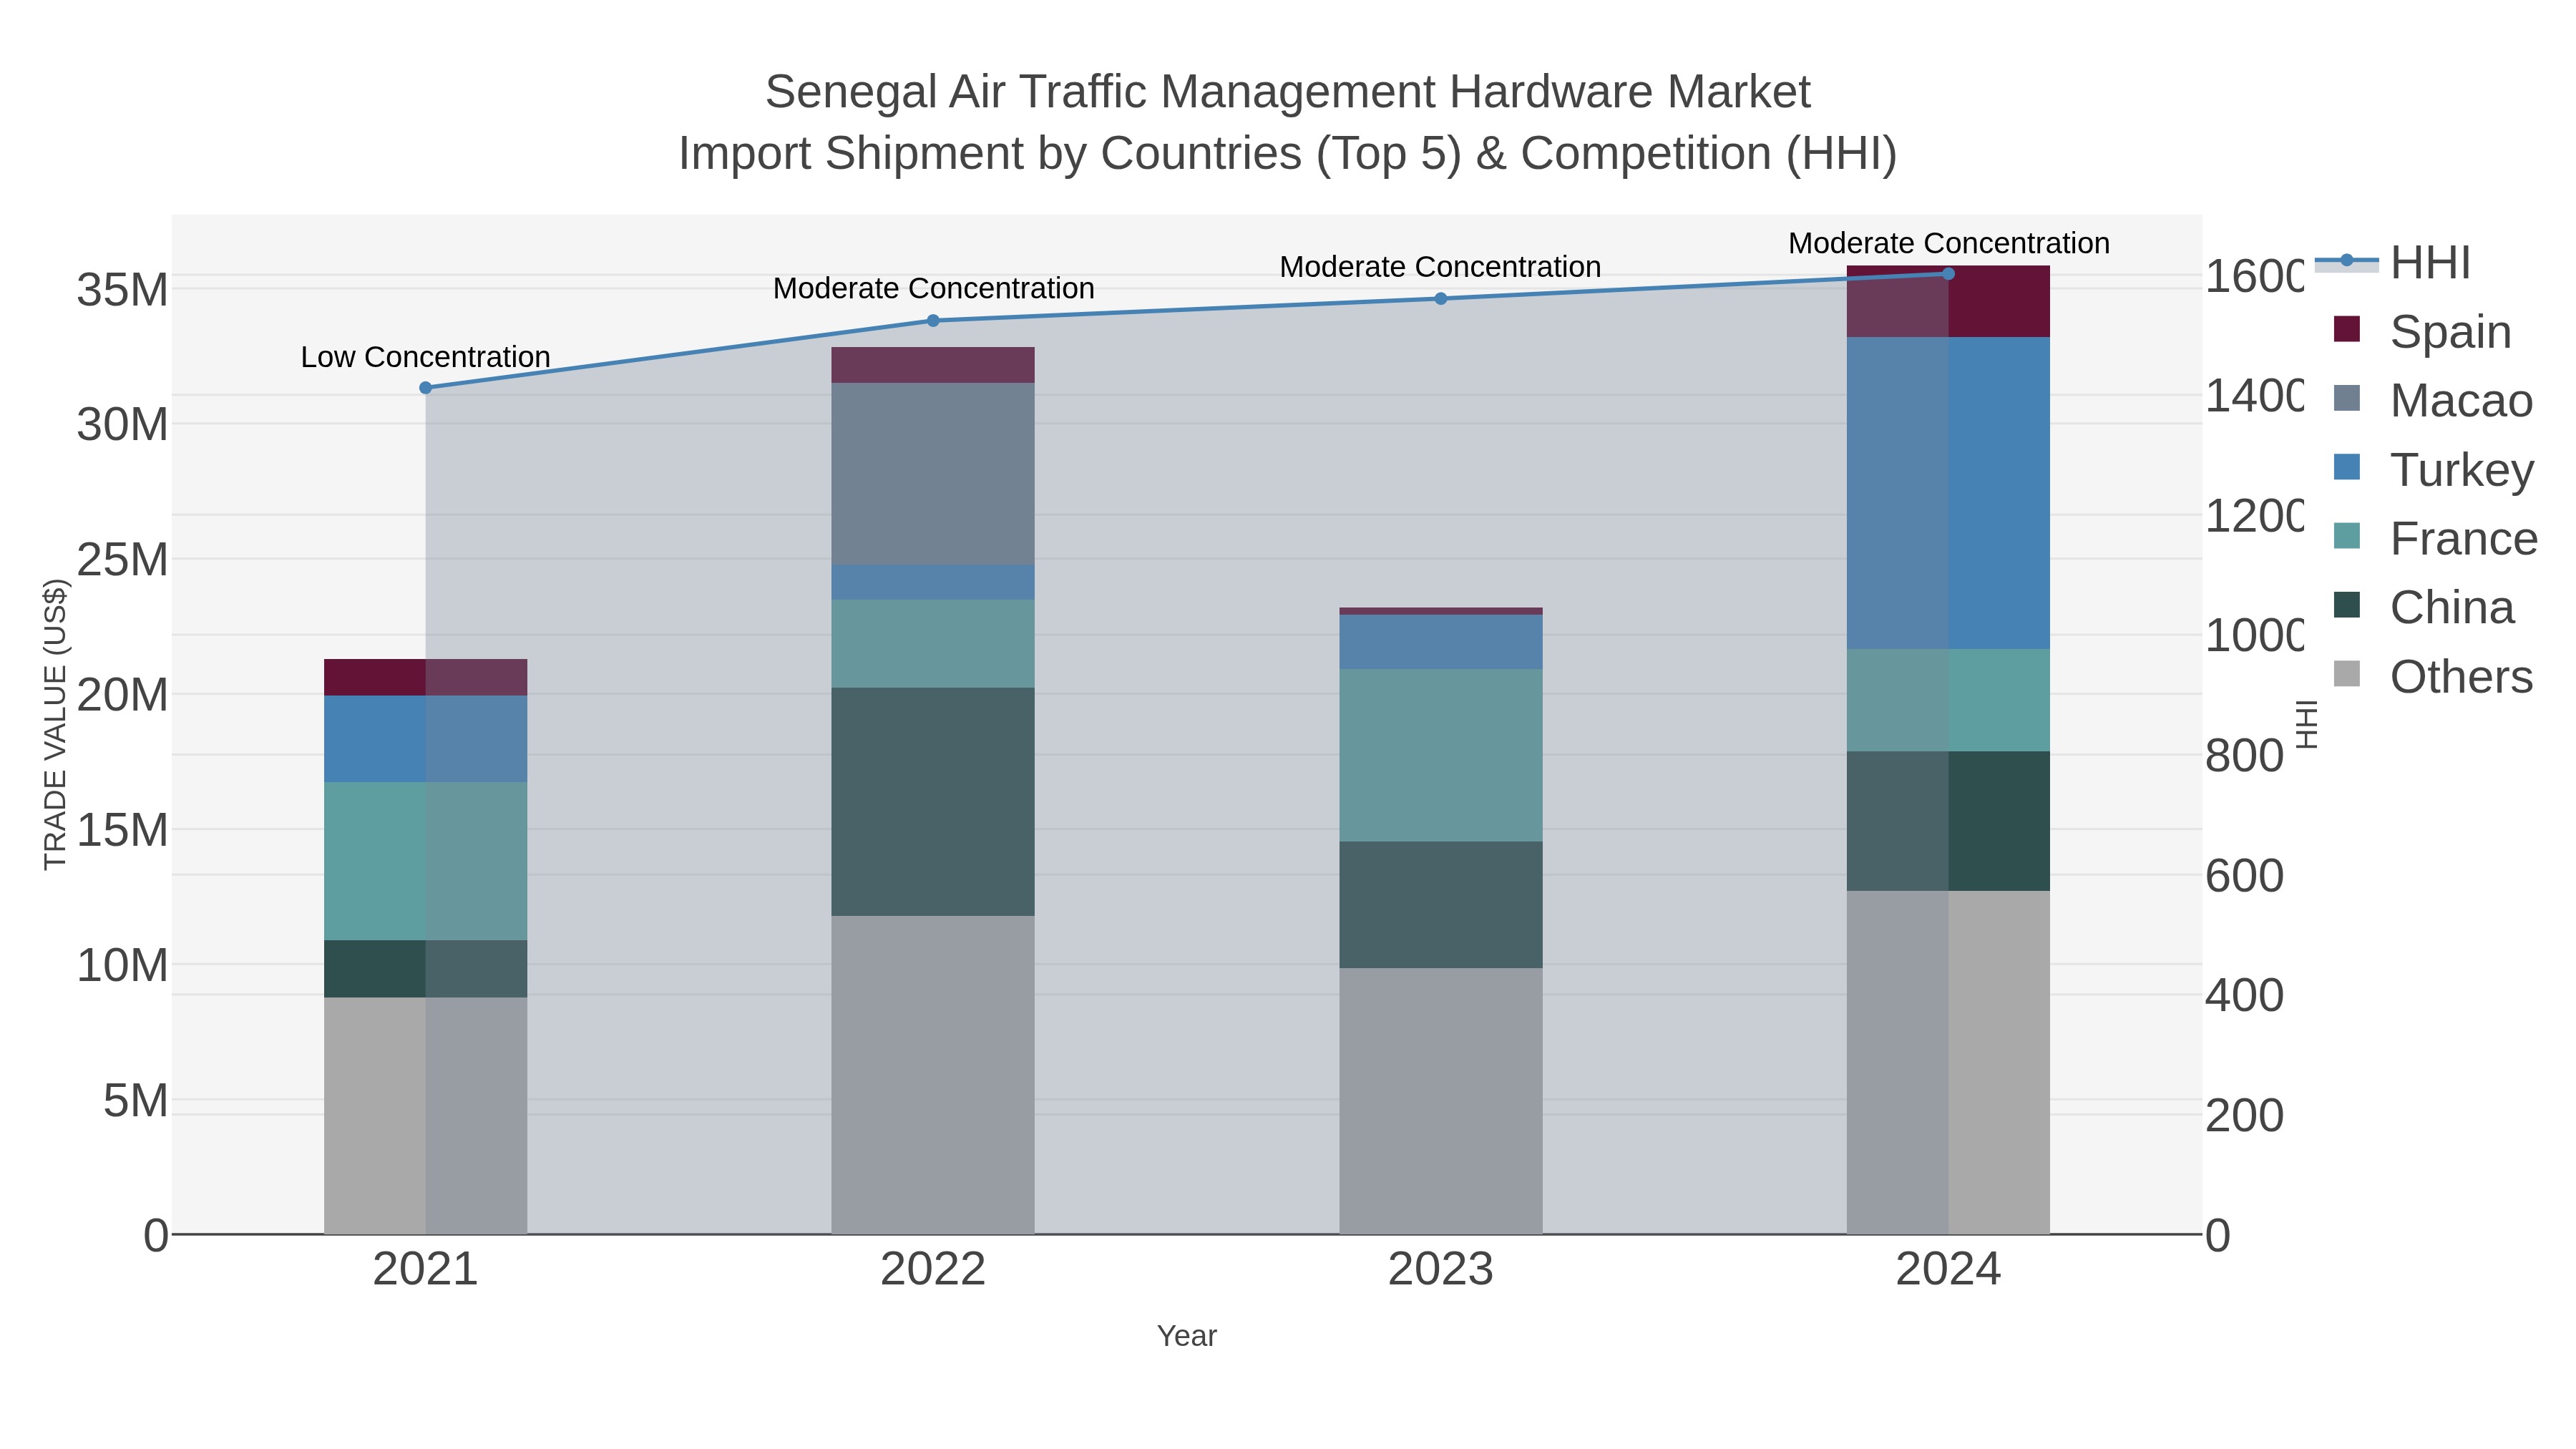Image resolution: width=2576 pixels, height=1449 pixels.
Task: Click the Low Concentration annotation
Action: [425, 357]
